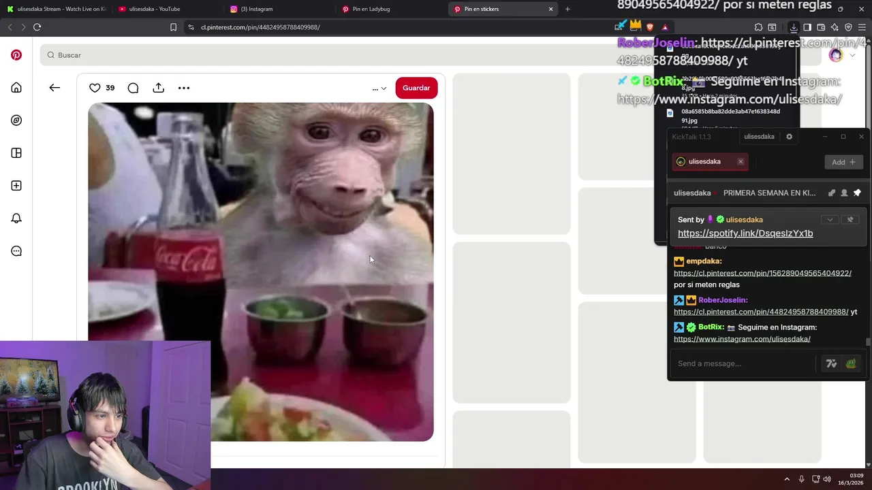This screenshot has height=490, width=872.
Task: Open the 7TV emote picker in KickTalk
Action: coord(831,363)
